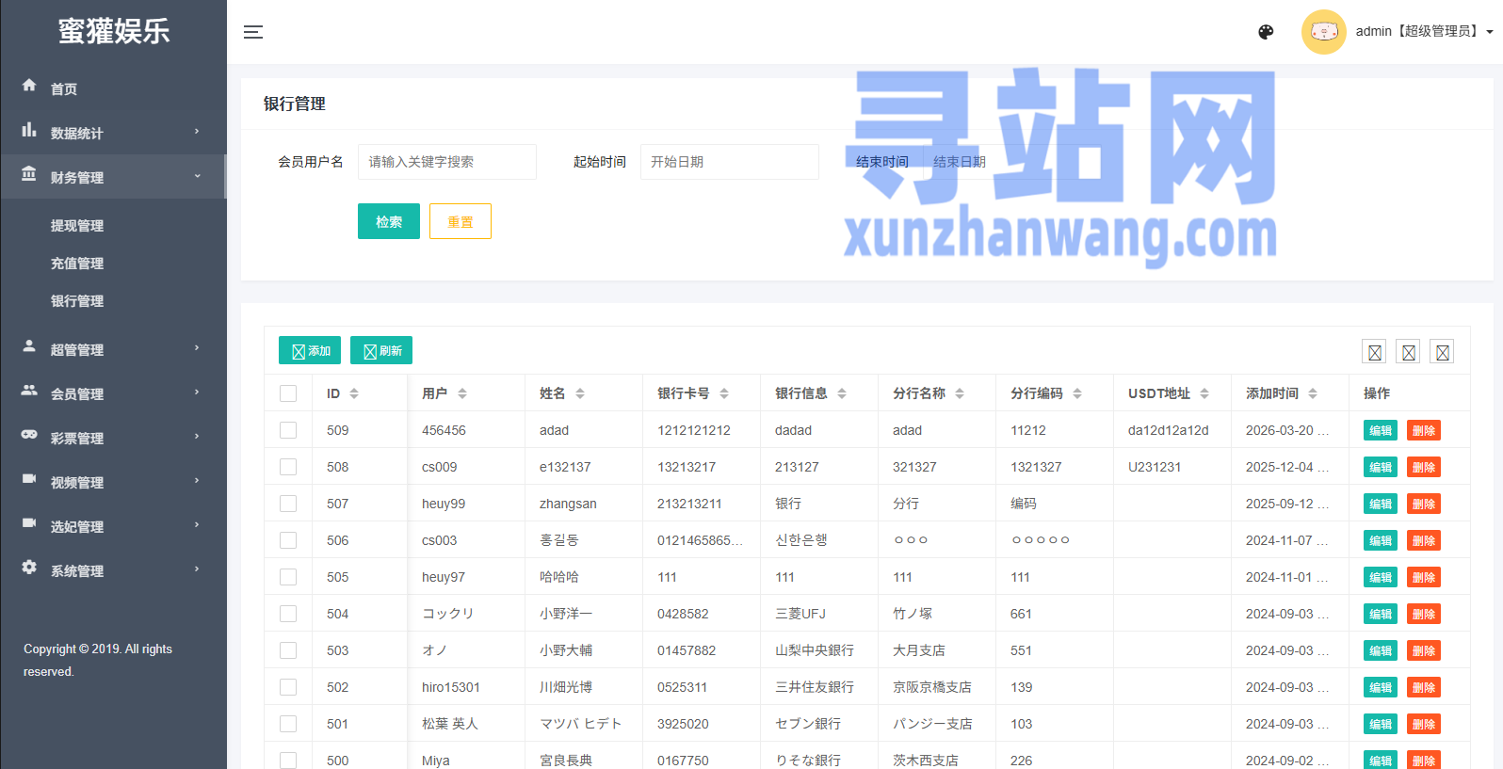Focus the 会员用户名 keyword search field
Viewport: 1503px width, 769px height.
[x=446, y=162]
